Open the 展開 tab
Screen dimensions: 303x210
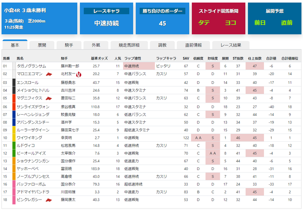tap(42, 45)
